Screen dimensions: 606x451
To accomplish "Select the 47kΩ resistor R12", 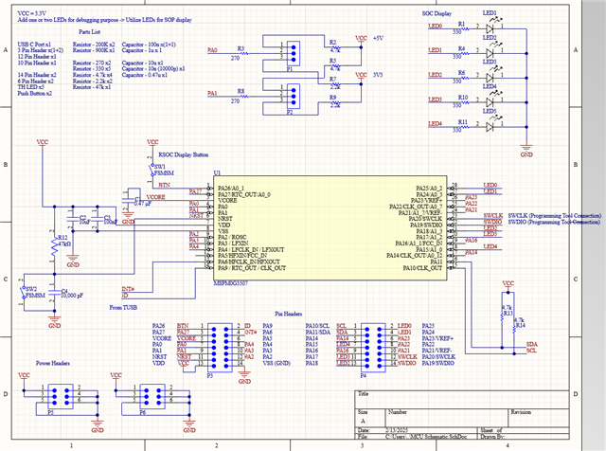I will (55, 246).
